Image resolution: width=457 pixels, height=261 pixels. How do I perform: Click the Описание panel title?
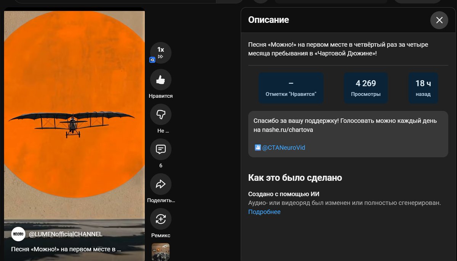coord(268,20)
